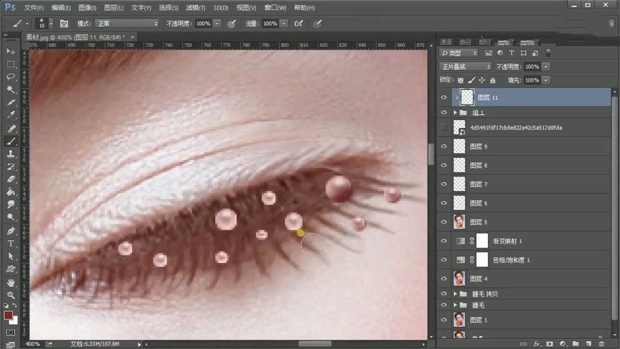Open the 滤镜(T) menu
Screen dimensions: 620x349
click(x=196, y=8)
